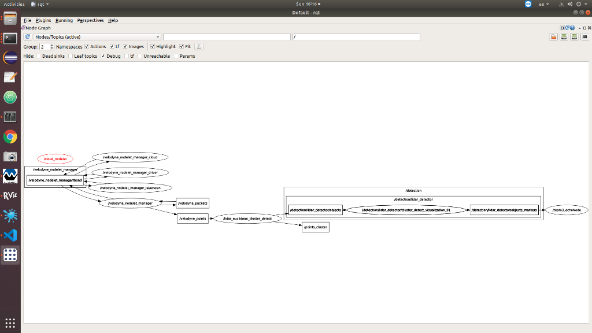592x333 pixels.
Task: Open the en language selector
Action: pyautogui.click(x=543, y=4)
